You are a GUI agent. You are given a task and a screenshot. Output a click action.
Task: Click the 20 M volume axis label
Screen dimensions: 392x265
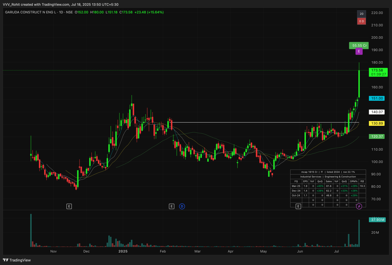375,232
